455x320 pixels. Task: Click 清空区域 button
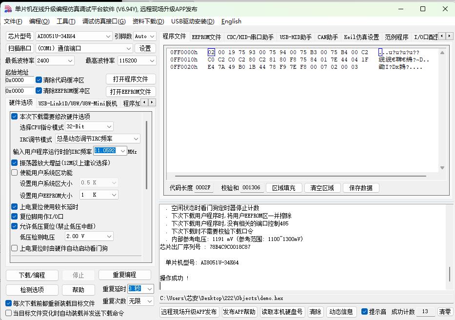coord(322,188)
